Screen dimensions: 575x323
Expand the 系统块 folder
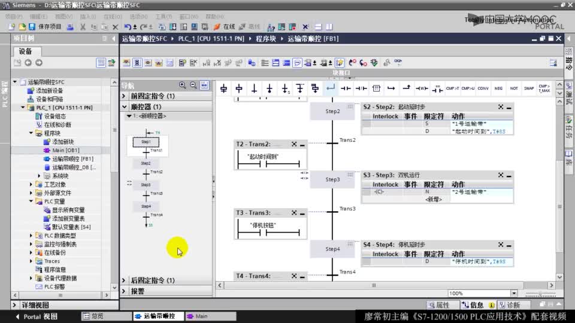point(40,176)
